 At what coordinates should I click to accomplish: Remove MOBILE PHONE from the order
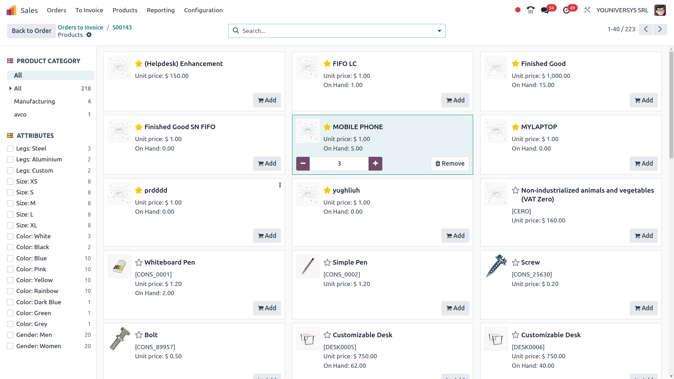(450, 164)
